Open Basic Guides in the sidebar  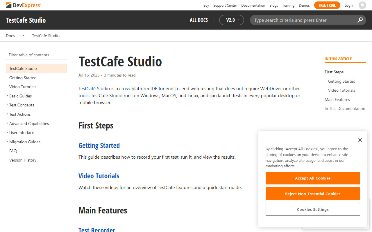(20, 96)
